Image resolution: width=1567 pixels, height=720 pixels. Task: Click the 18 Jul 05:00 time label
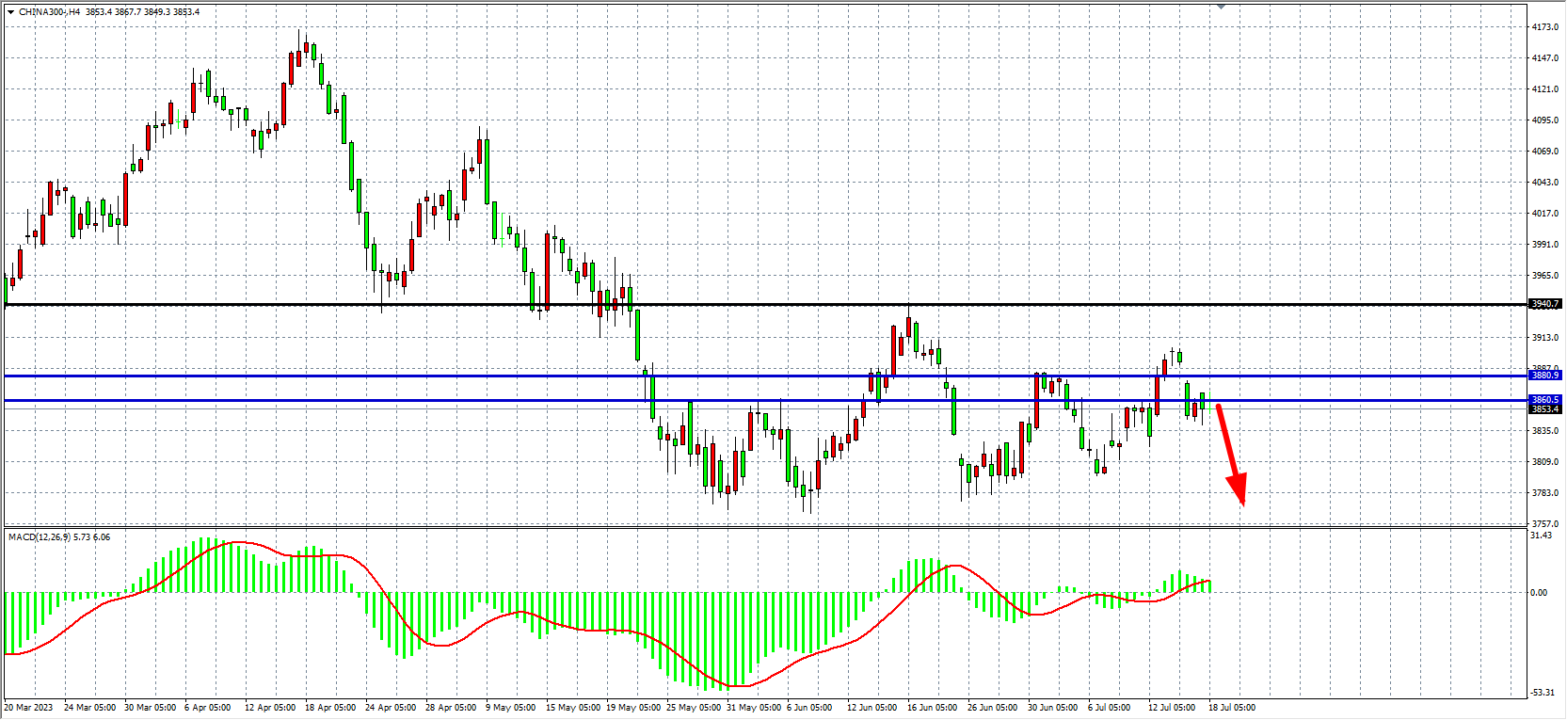click(1231, 708)
